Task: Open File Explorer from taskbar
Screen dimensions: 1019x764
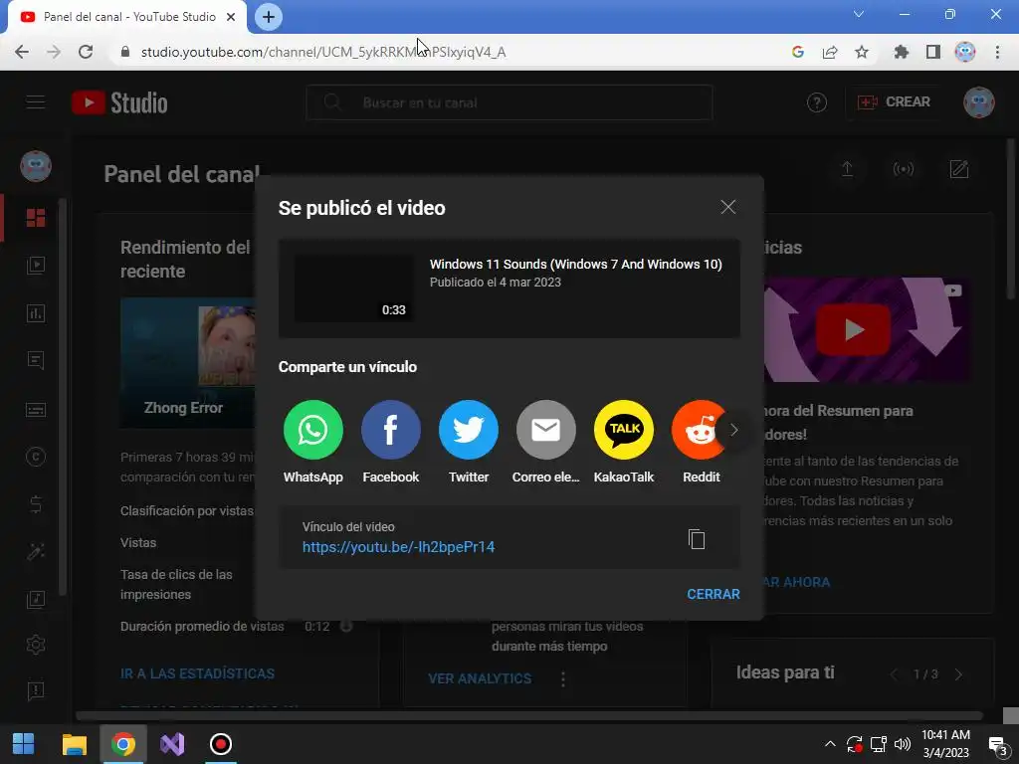Action: (74, 744)
